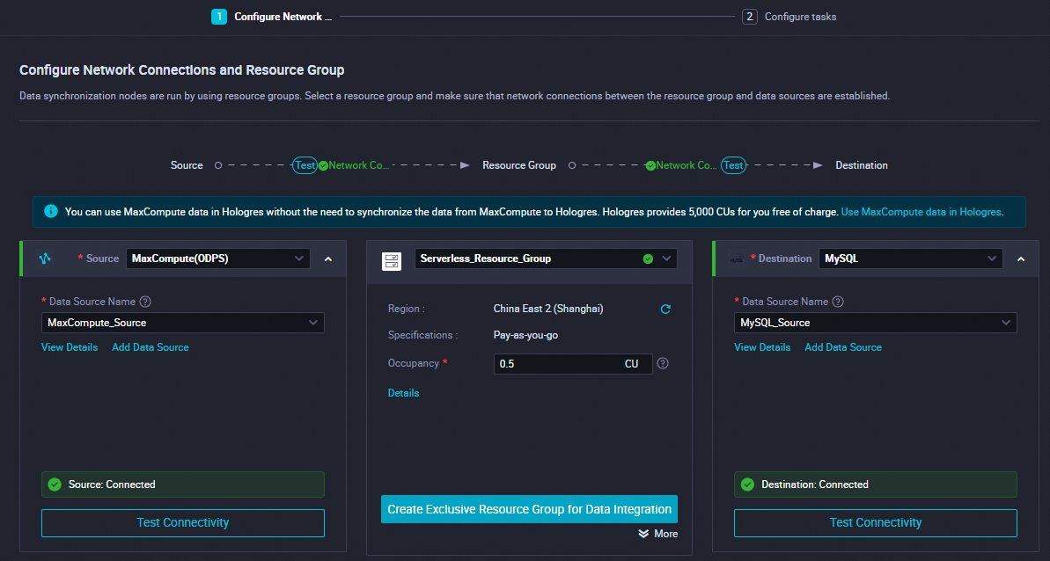Open help icon for source Data Source Name

(145, 302)
